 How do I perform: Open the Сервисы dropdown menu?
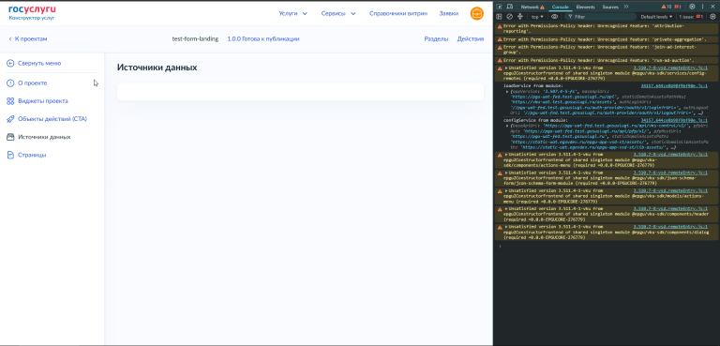tap(338, 13)
